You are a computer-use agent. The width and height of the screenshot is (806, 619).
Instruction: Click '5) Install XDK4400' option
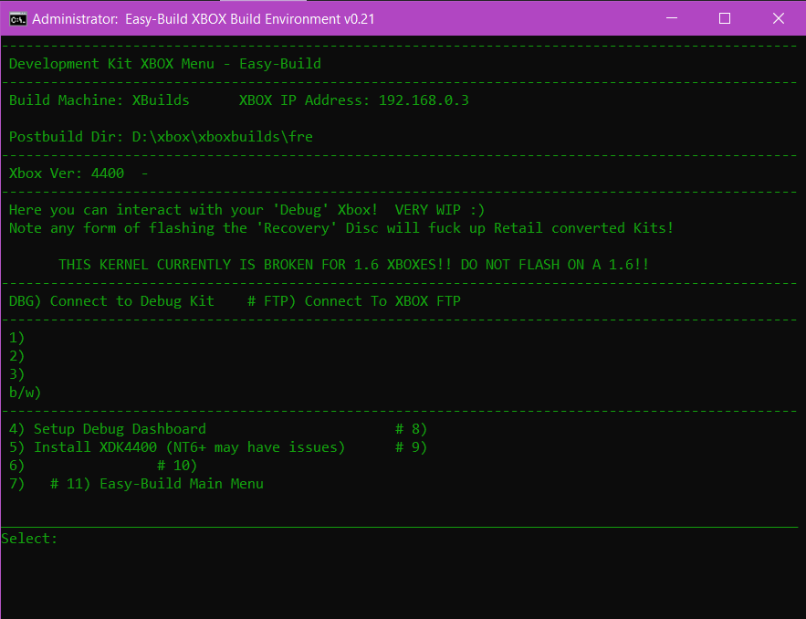[177, 447]
